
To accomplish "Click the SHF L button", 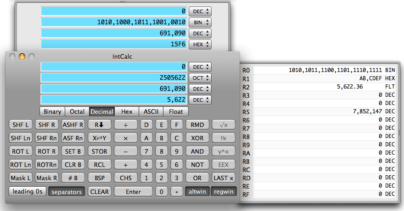I will pos(21,125).
